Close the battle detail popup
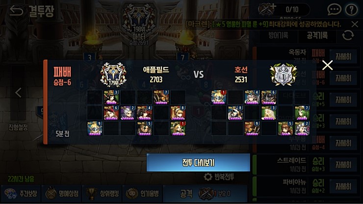This screenshot has width=363, height=204. coord(327,65)
